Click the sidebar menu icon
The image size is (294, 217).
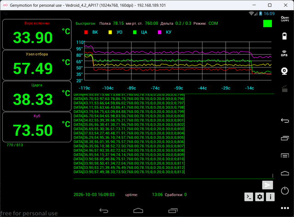(285, 156)
